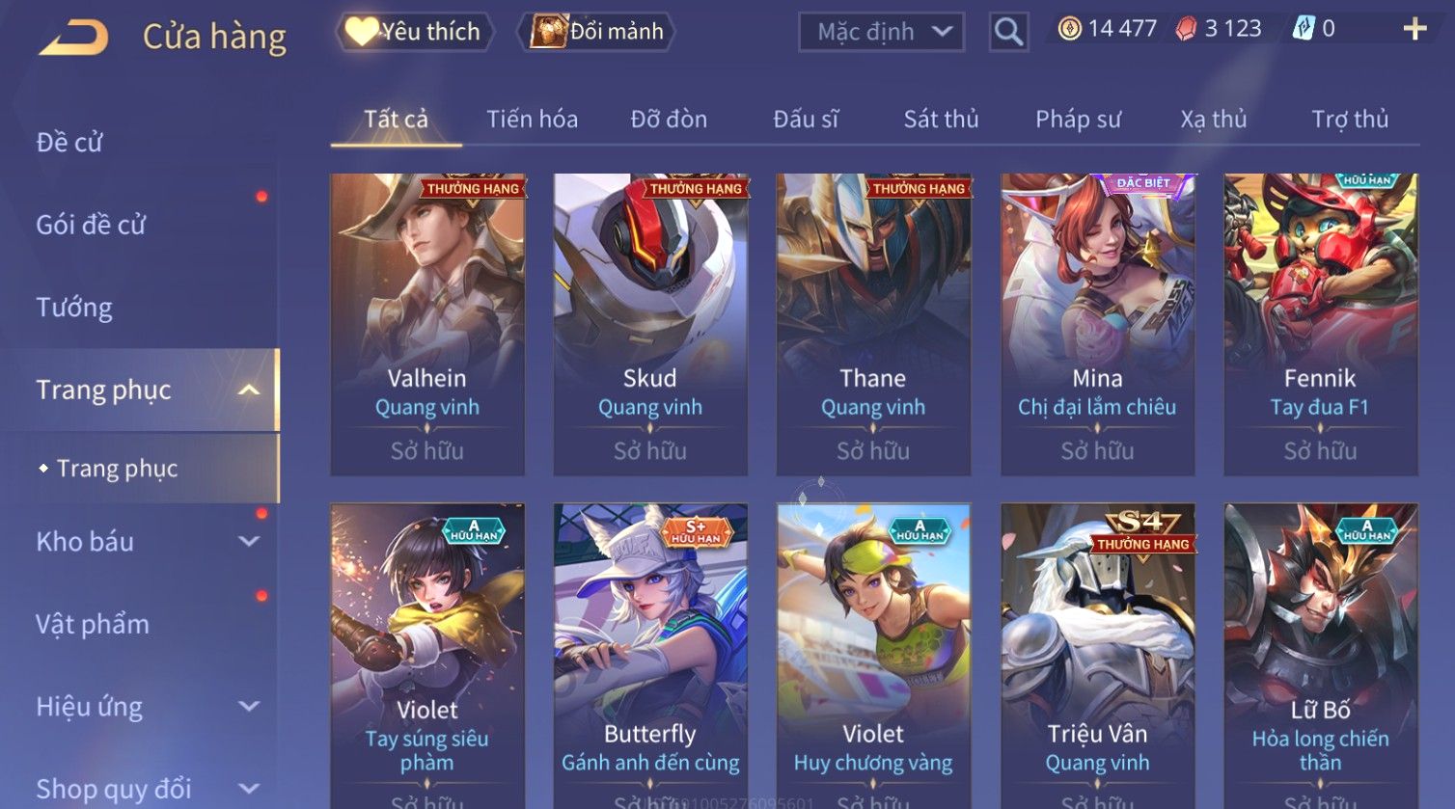Screen dimensions: 1455x809
Task: Open the Mặc định sort dropdown
Action: pos(881,32)
